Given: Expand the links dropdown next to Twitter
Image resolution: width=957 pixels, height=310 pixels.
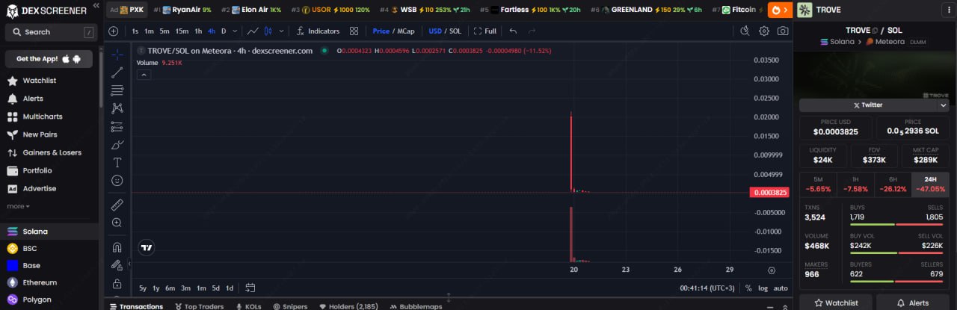Looking at the screenshot, I should [x=944, y=105].
